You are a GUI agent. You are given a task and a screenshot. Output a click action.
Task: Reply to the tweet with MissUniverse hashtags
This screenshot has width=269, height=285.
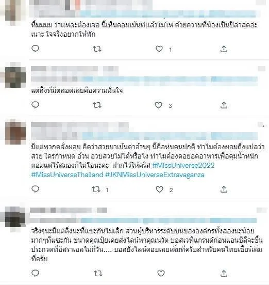coord(35,189)
